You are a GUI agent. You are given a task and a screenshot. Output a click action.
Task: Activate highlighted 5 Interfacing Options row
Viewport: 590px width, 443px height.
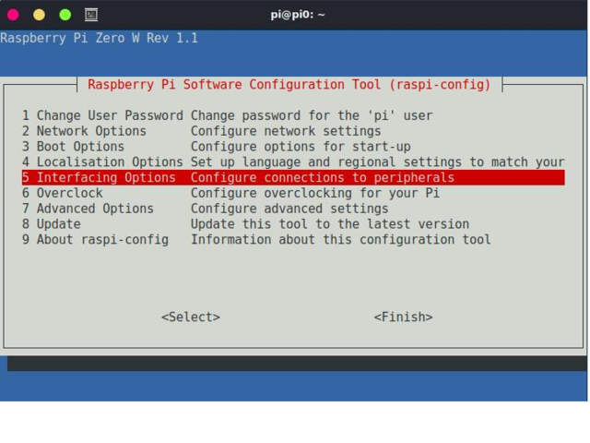[293, 177]
